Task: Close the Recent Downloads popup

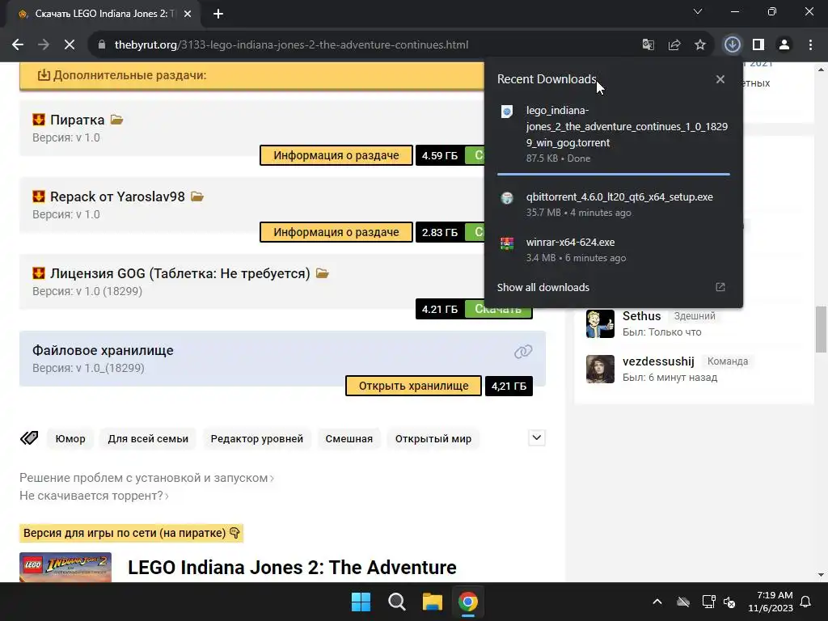Action: pos(720,79)
